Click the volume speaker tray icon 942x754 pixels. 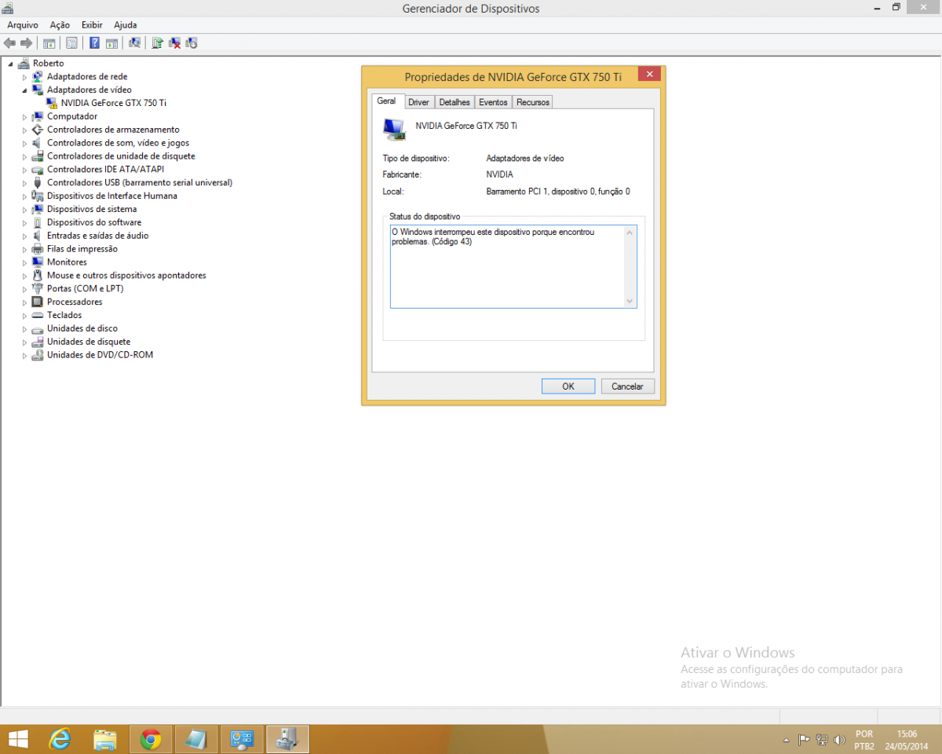click(x=839, y=740)
